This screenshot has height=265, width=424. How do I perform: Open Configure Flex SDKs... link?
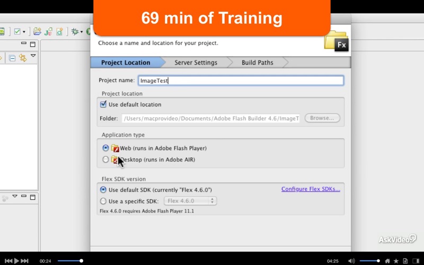(x=311, y=189)
